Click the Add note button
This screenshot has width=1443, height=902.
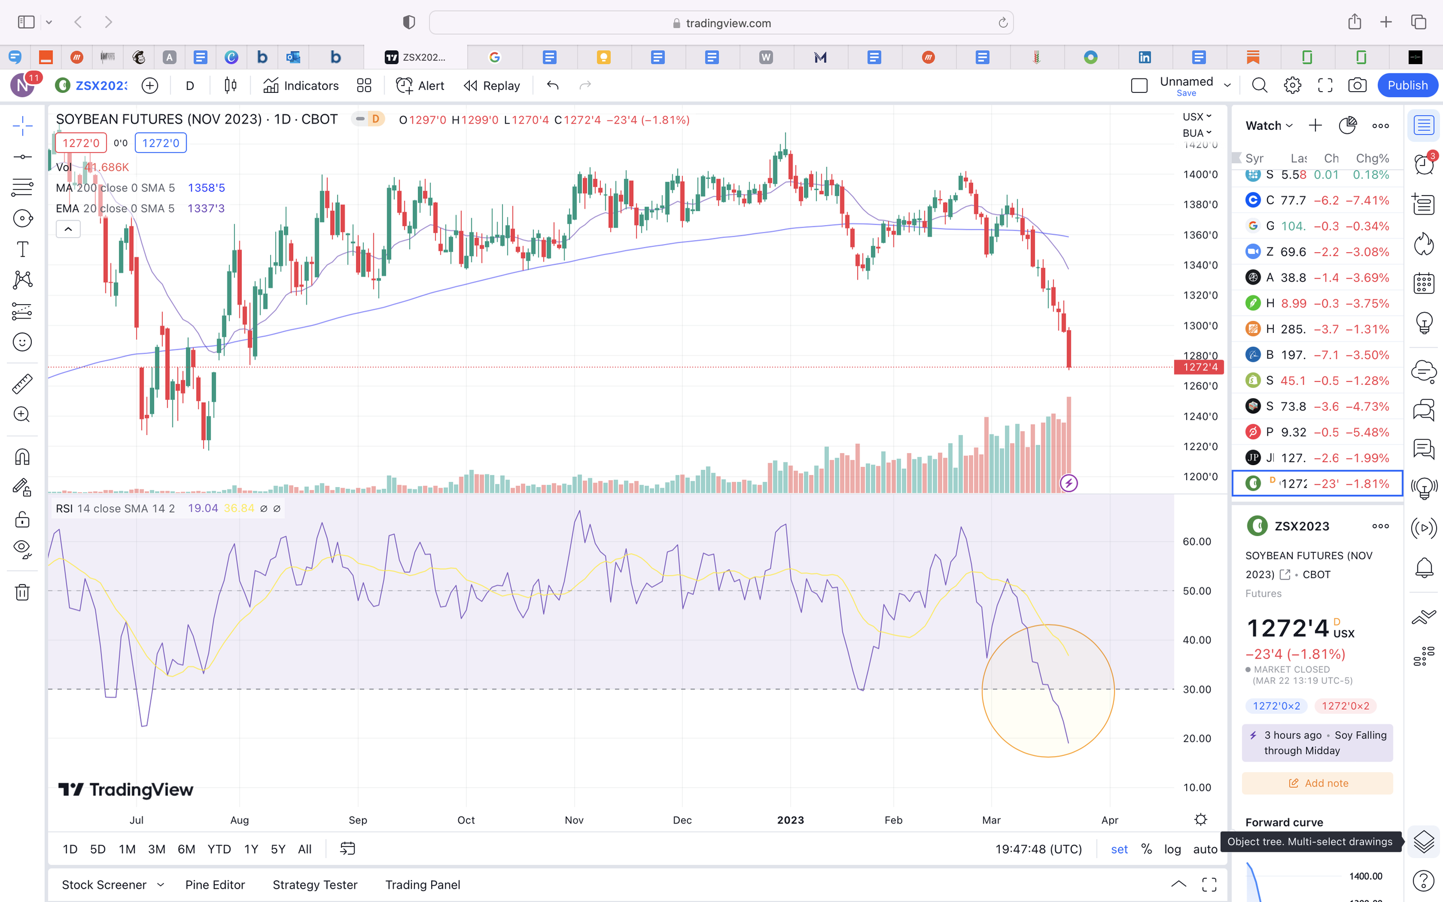coord(1317,783)
